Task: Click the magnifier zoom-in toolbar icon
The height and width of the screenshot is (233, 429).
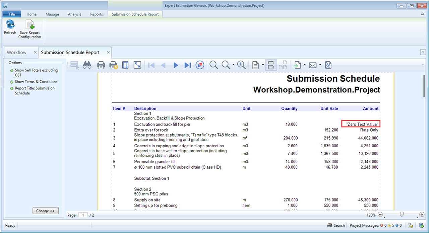Action: pyautogui.click(x=241, y=65)
